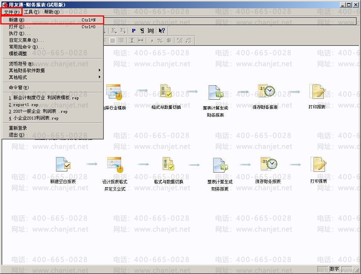This screenshot has height=274, width=361.
Task: Open the 工具 menu
Action: tap(32, 12)
